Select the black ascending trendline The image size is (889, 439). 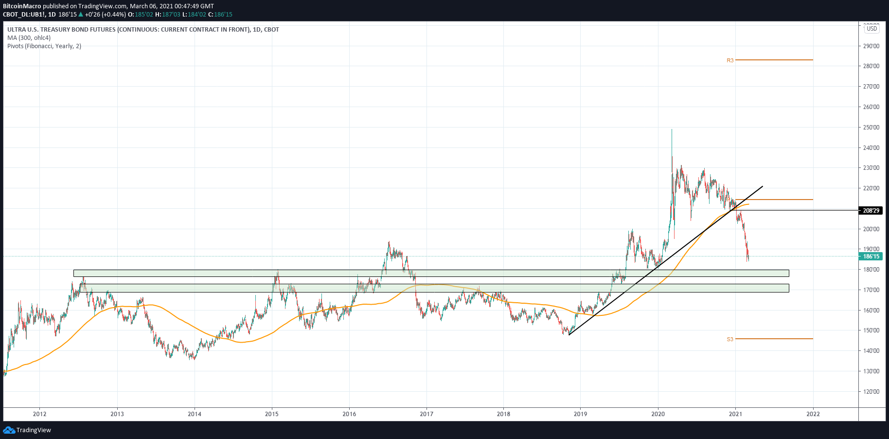tap(666, 260)
